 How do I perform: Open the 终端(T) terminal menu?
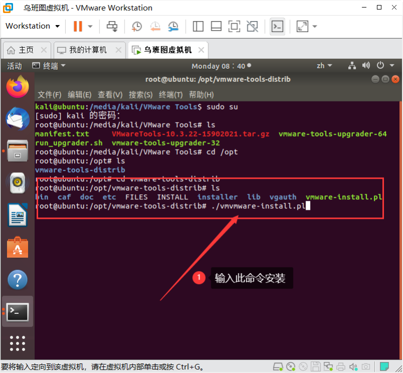click(x=171, y=95)
